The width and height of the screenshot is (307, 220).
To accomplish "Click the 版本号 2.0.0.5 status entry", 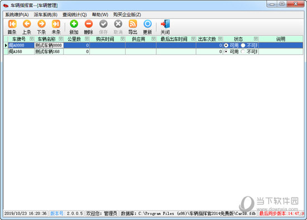I will (66, 213).
